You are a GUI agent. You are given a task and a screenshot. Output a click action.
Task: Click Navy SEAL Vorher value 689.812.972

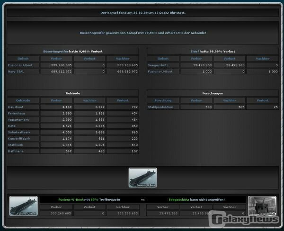(61, 71)
